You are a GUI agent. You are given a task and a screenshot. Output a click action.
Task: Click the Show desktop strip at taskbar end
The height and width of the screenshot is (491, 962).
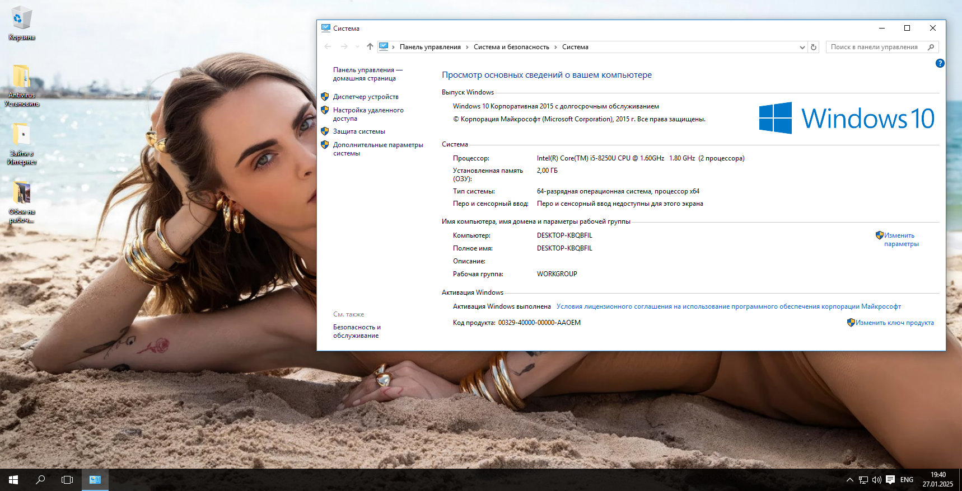coord(960,480)
